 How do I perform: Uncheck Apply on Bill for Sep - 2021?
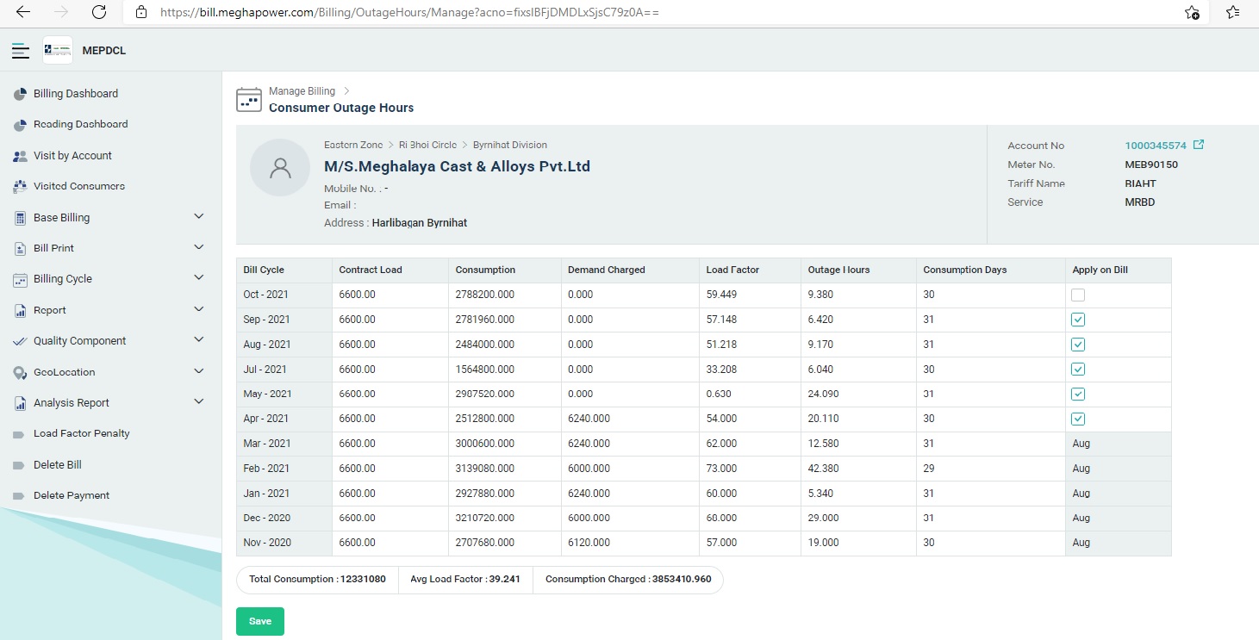coord(1078,320)
